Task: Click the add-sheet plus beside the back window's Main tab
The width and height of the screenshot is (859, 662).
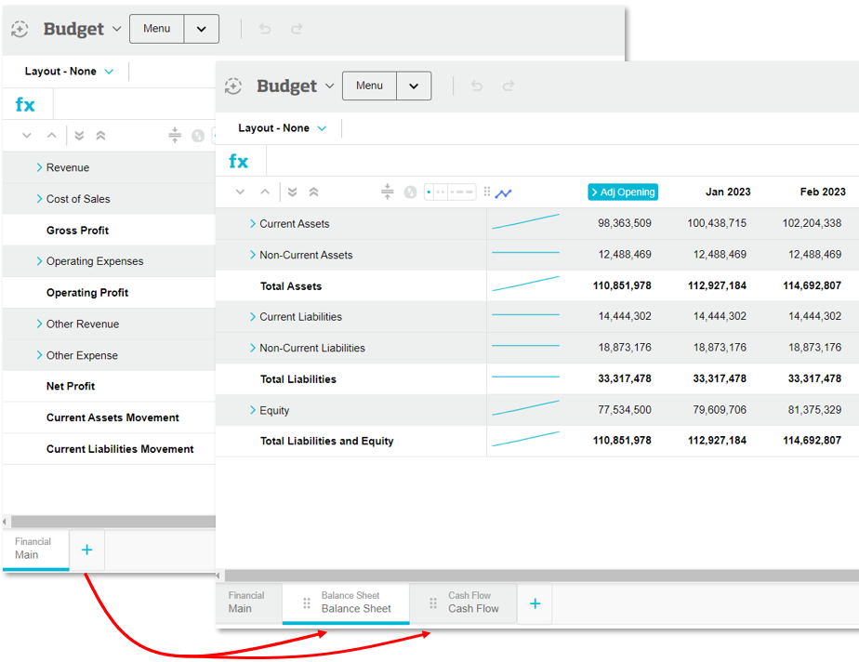Action: pyautogui.click(x=86, y=549)
